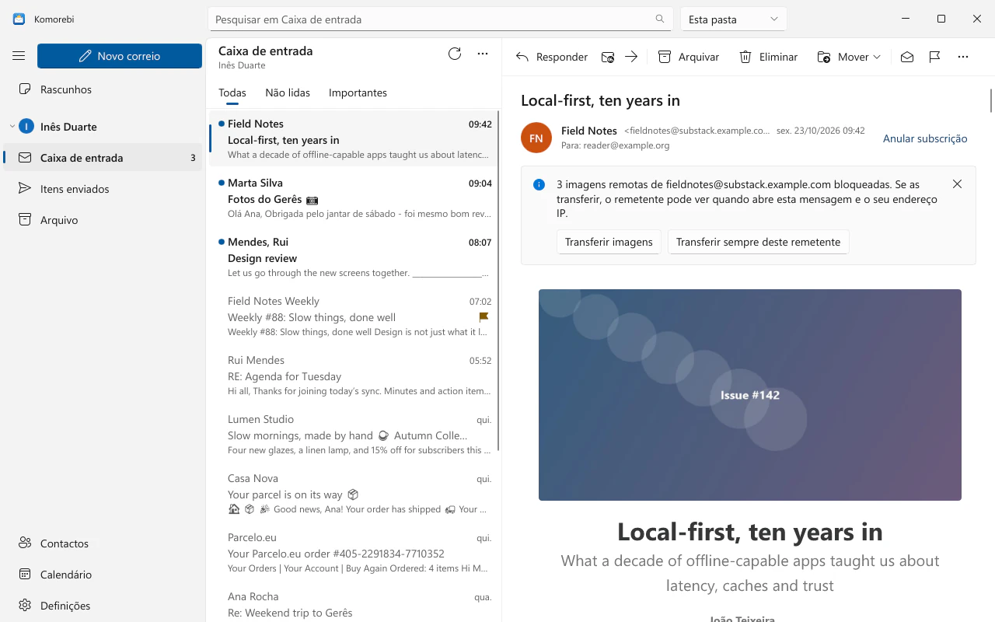Image resolution: width=995 pixels, height=622 pixels.
Task: Toggle flag on Weekly #88 message
Action: pos(484,317)
